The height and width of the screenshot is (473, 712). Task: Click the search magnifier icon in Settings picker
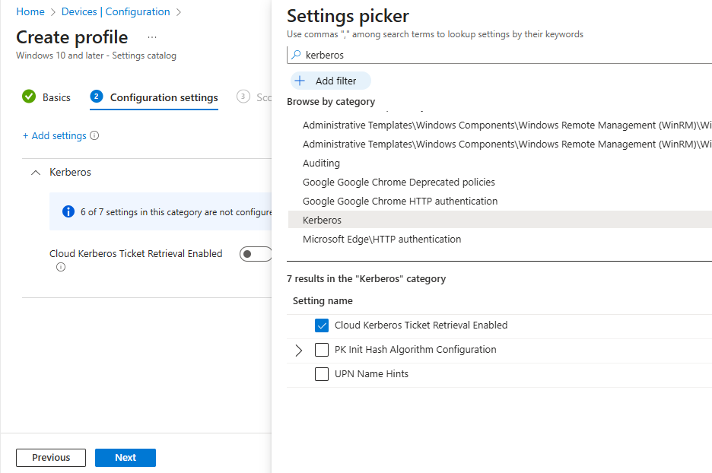[296, 55]
